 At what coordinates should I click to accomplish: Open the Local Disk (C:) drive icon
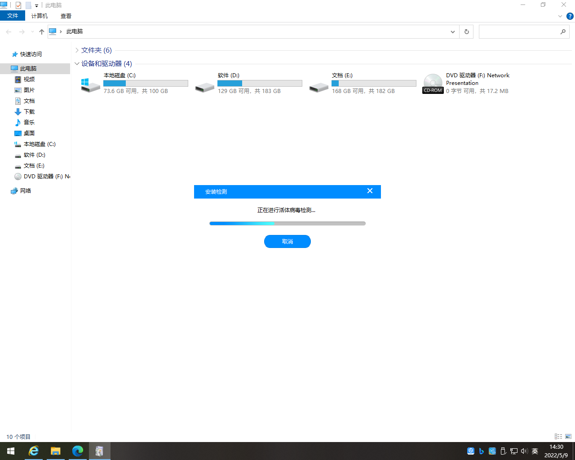click(x=90, y=84)
